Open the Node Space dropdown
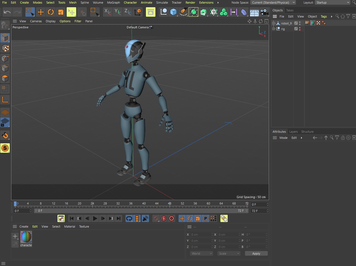The width and height of the screenshot is (356, 266). click(x=273, y=3)
